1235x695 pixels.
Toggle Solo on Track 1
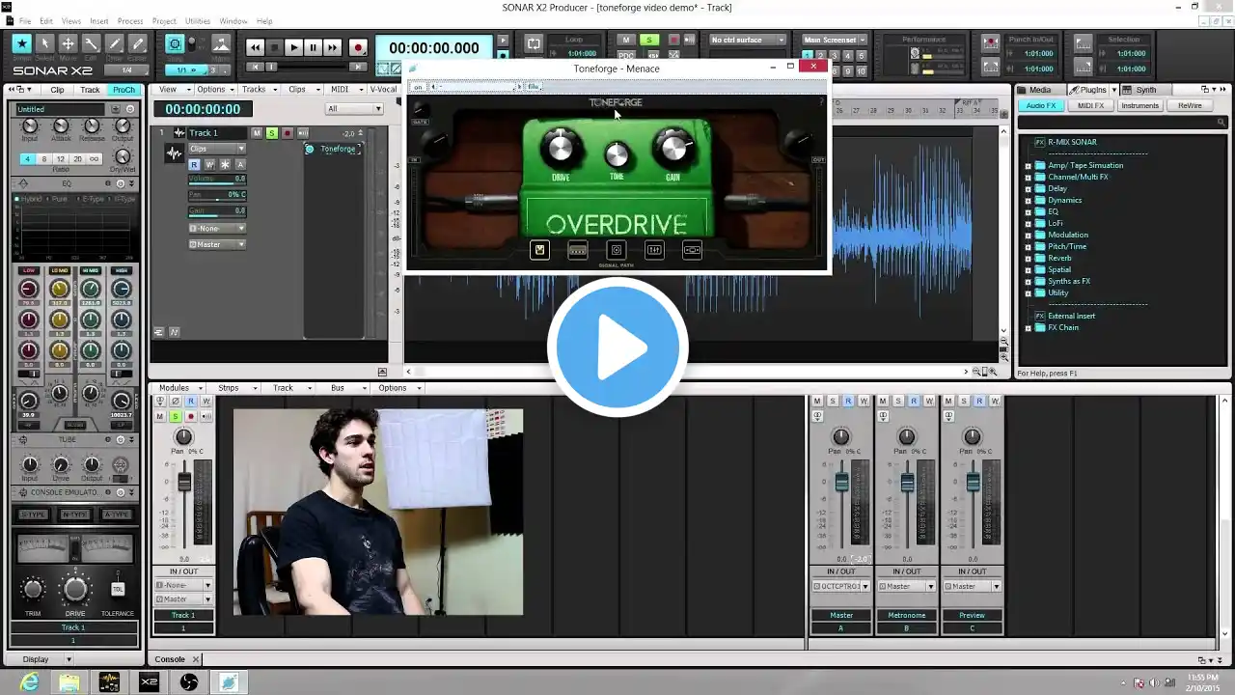(x=272, y=133)
